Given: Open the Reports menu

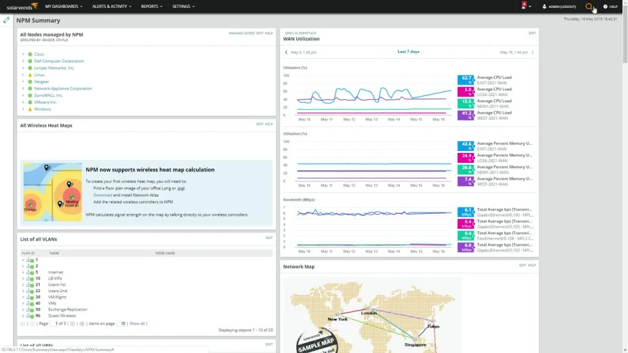Looking at the screenshot, I should 152,7.
